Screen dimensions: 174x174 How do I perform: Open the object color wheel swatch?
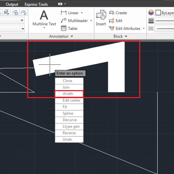[x=151, y=13]
